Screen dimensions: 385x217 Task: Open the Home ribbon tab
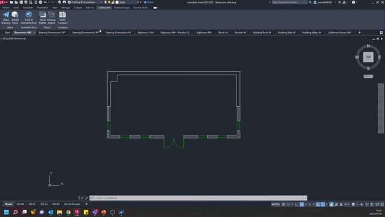[6, 8]
